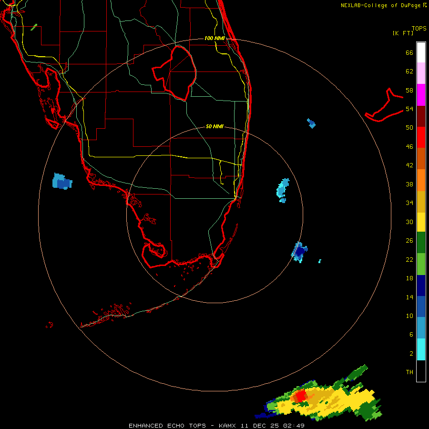The image size is (429, 429).
Task: Select the dark red 50-54 kft swatch
Action: click(x=421, y=116)
